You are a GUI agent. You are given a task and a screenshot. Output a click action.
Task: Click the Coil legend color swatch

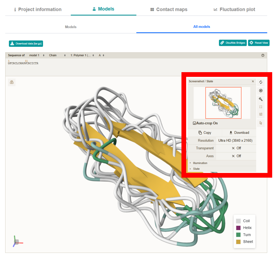[238, 221]
